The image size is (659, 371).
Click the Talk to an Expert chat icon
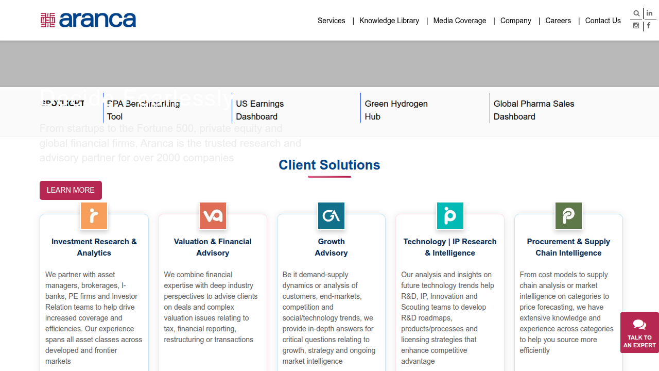pyautogui.click(x=639, y=325)
